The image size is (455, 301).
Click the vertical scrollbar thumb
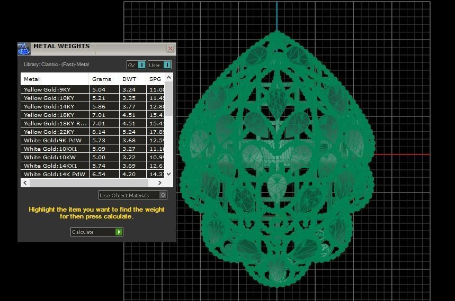(x=168, y=99)
